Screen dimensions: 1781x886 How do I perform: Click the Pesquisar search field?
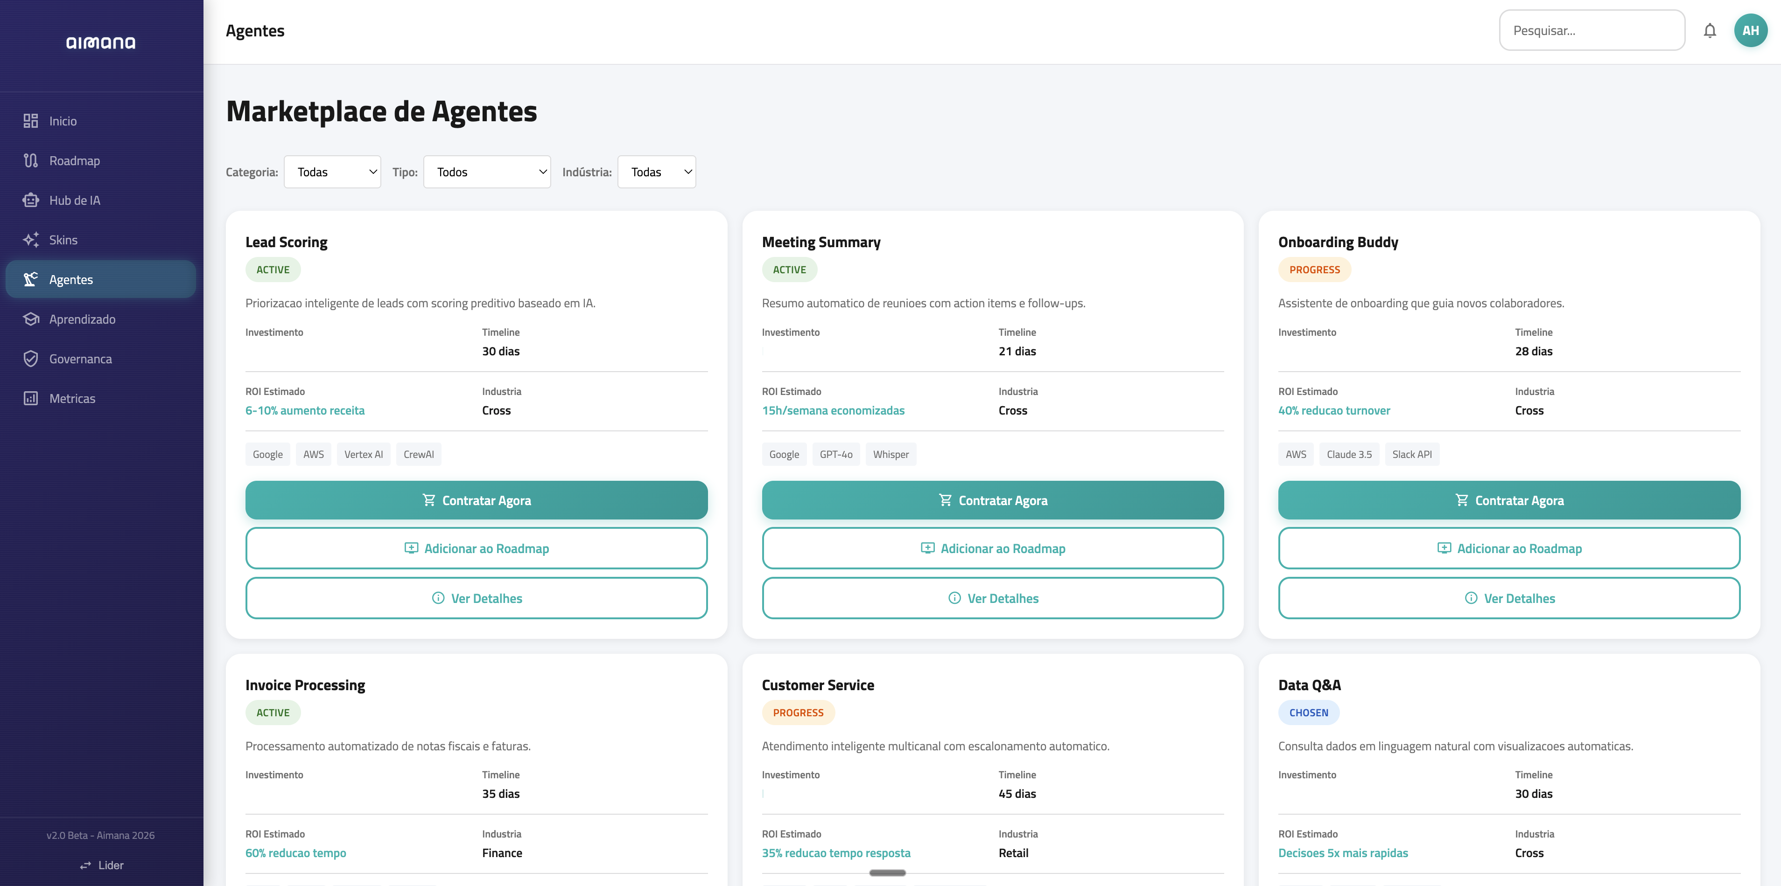coord(1592,30)
